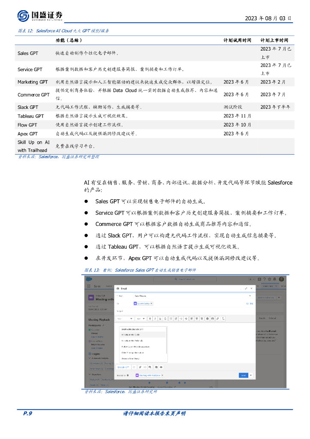Screen dimensions: 310x439
Task: Click the 'Apex GPT' table row label
Action: (x=27, y=134)
